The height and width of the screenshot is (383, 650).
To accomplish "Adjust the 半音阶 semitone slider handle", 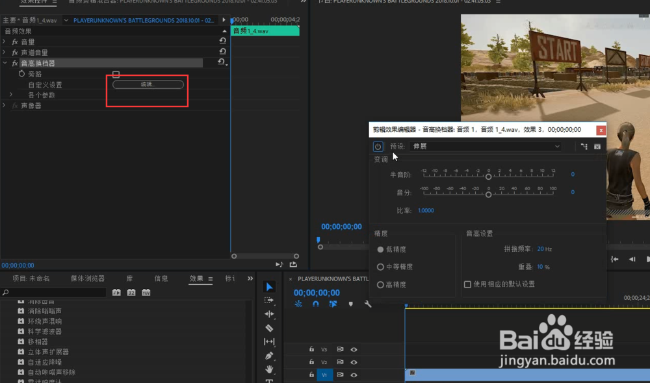I will (488, 177).
